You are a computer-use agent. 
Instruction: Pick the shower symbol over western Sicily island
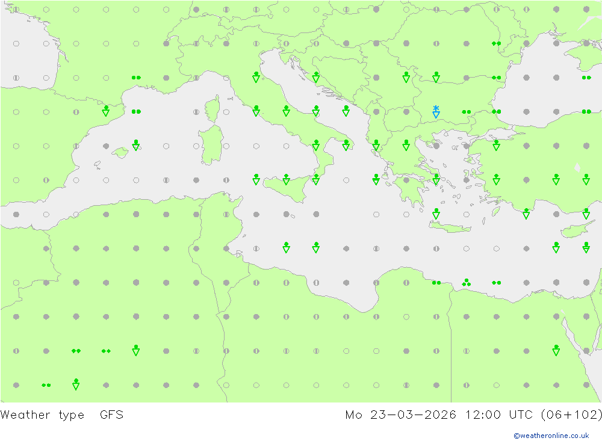[x=286, y=179]
